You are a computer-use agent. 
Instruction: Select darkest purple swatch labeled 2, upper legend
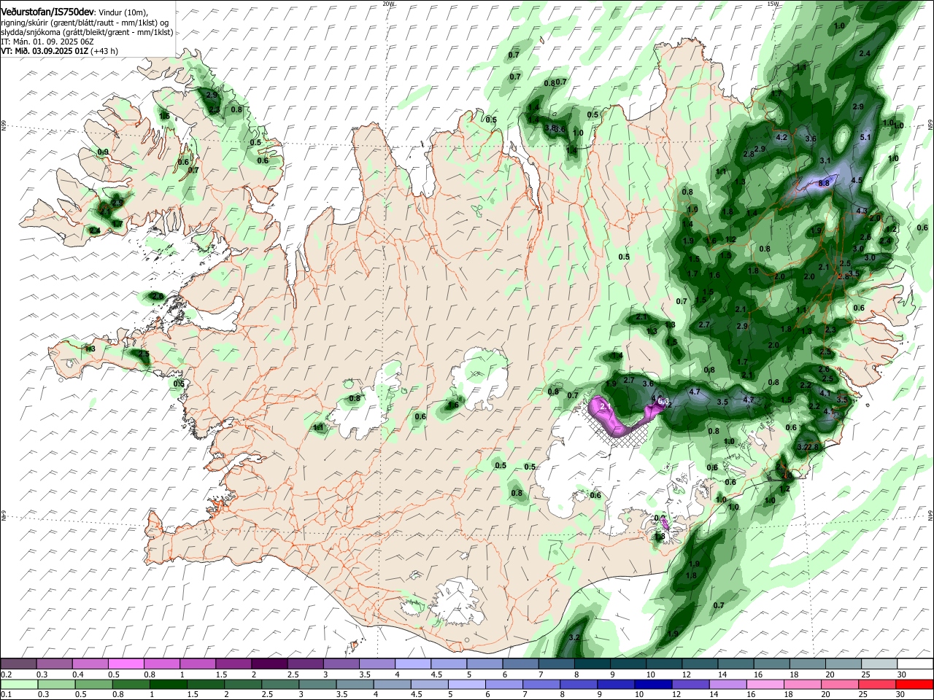(x=269, y=664)
